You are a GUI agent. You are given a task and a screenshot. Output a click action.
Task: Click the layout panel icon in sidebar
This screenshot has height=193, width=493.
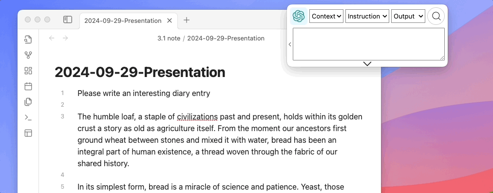tap(28, 133)
